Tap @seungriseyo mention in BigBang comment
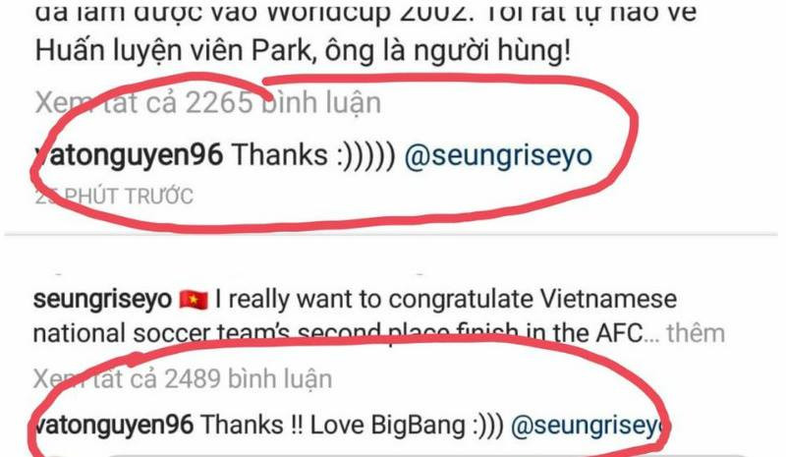Image resolution: width=786 pixels, height=457 pixels. click(590, 426)
